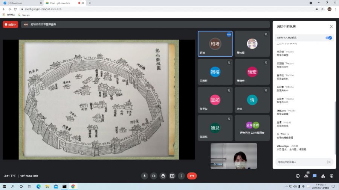Click the chat panel scrollbar
Screen dimensions: 339x190
pyautogui.click(x=335, y=128)
